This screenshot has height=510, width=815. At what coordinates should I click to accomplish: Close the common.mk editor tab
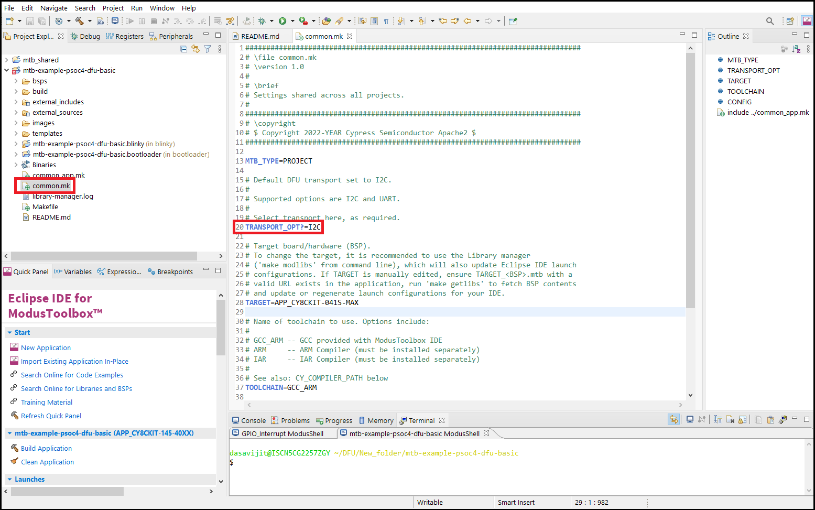point(350,36)
